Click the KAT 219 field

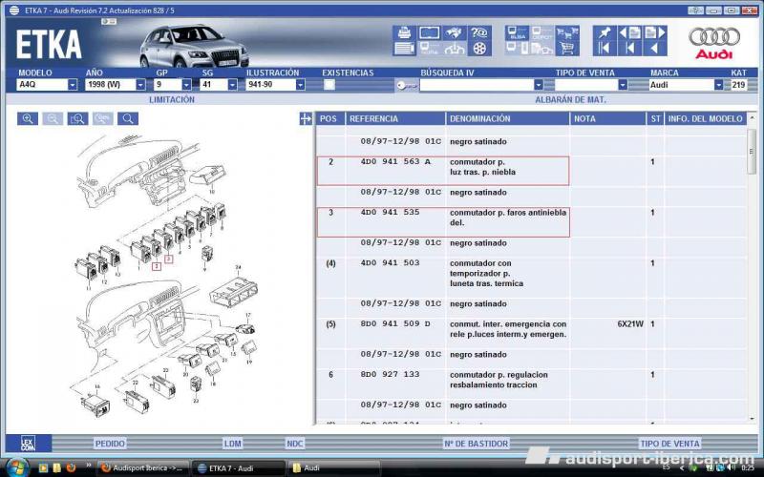(x=738, y=85)
